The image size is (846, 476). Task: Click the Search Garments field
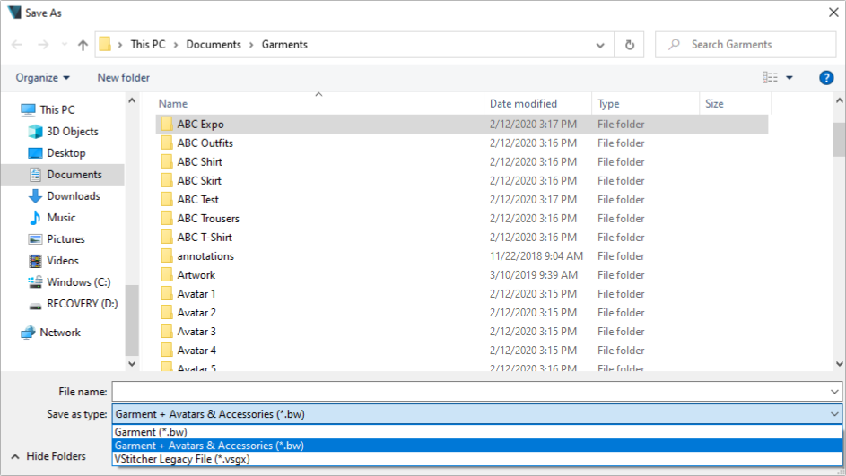pos(746,45)
